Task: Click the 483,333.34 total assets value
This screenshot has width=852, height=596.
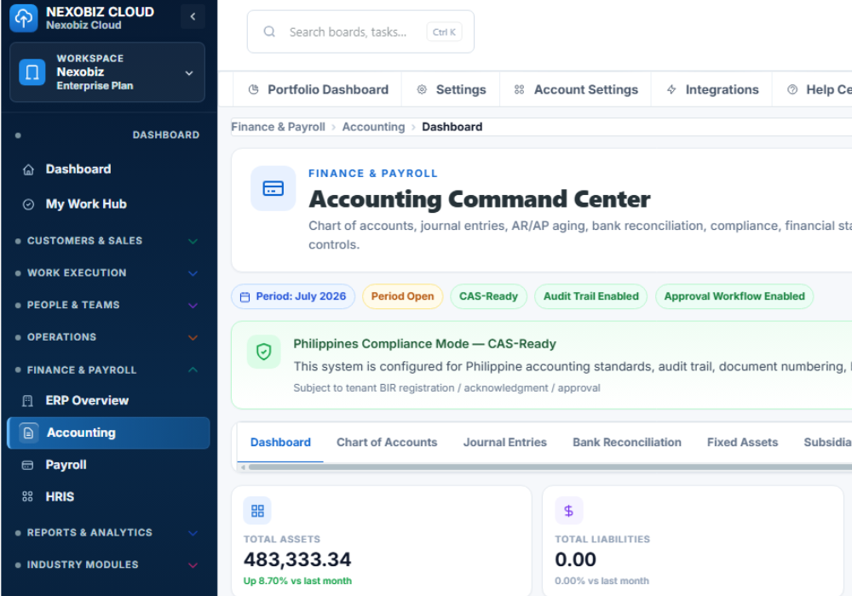Action: point(297,559)
